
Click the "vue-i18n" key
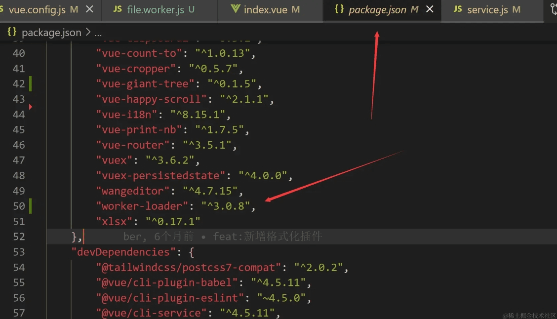[x=127, y=115]
